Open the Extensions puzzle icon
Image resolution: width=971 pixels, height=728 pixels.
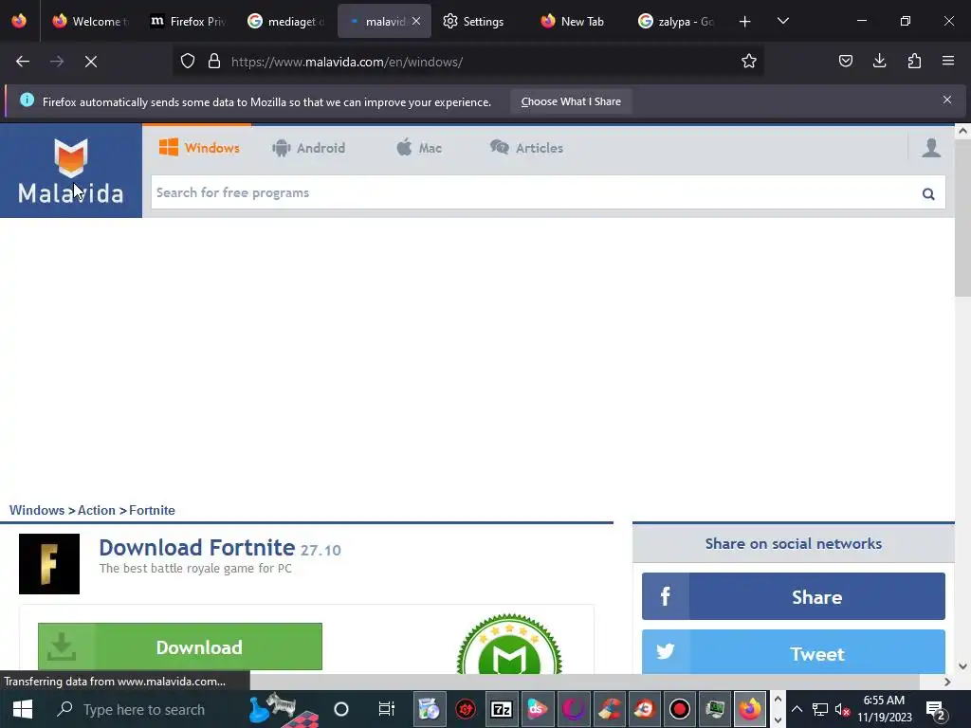(x=914, y=62)
